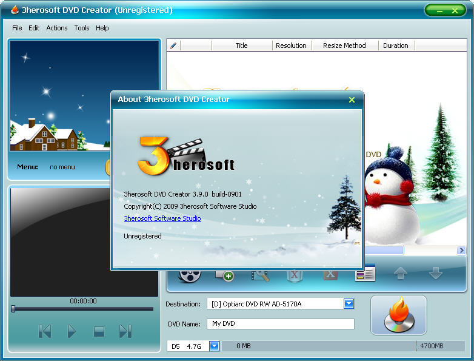The height and width of the screenshot is (361, 474).
Task: Open the properties list icon in toolbar
Action: [x=365, y=272]
